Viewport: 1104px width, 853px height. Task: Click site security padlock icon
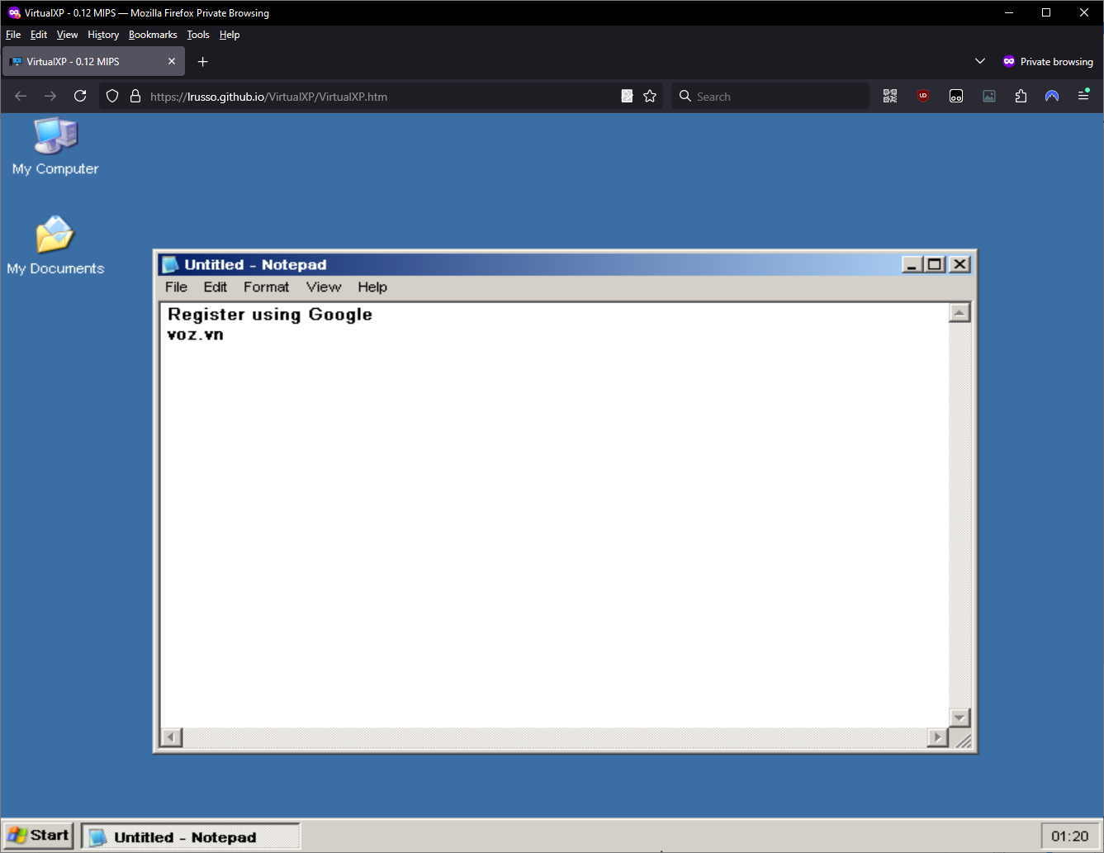coord(135,97)
